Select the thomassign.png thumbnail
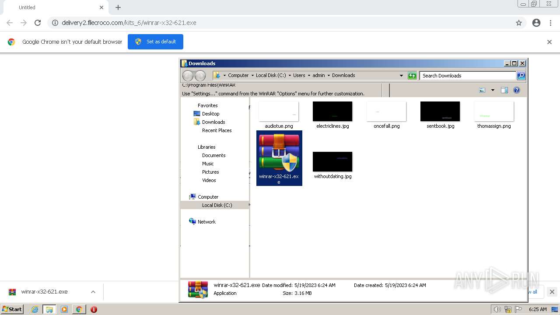Screen dimensions: 560x315 coord(494,112)
